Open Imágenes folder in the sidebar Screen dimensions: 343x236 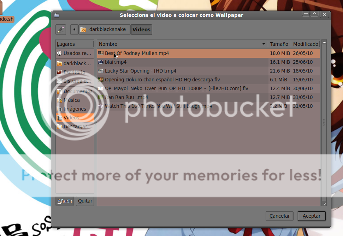coord(75,109)
